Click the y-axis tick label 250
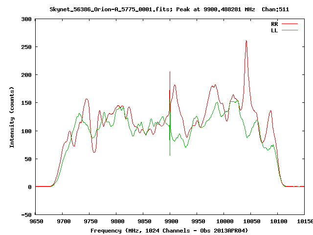The image size is (313, 235). (26, 47)
